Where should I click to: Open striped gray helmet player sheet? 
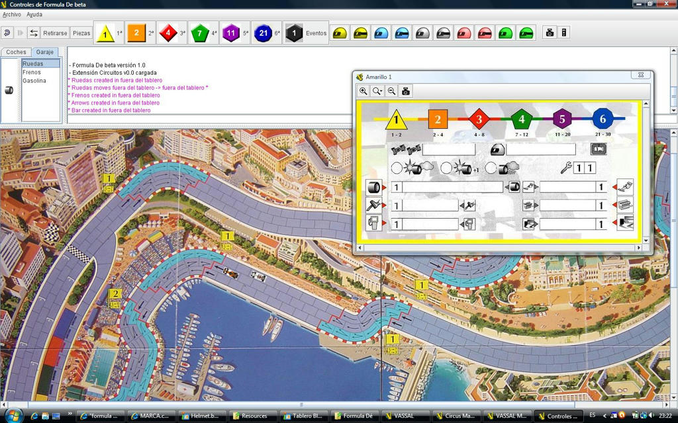click(443, 33)
